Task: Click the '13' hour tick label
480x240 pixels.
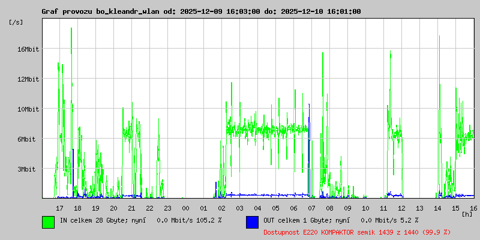Action: [x=419, y=208]
